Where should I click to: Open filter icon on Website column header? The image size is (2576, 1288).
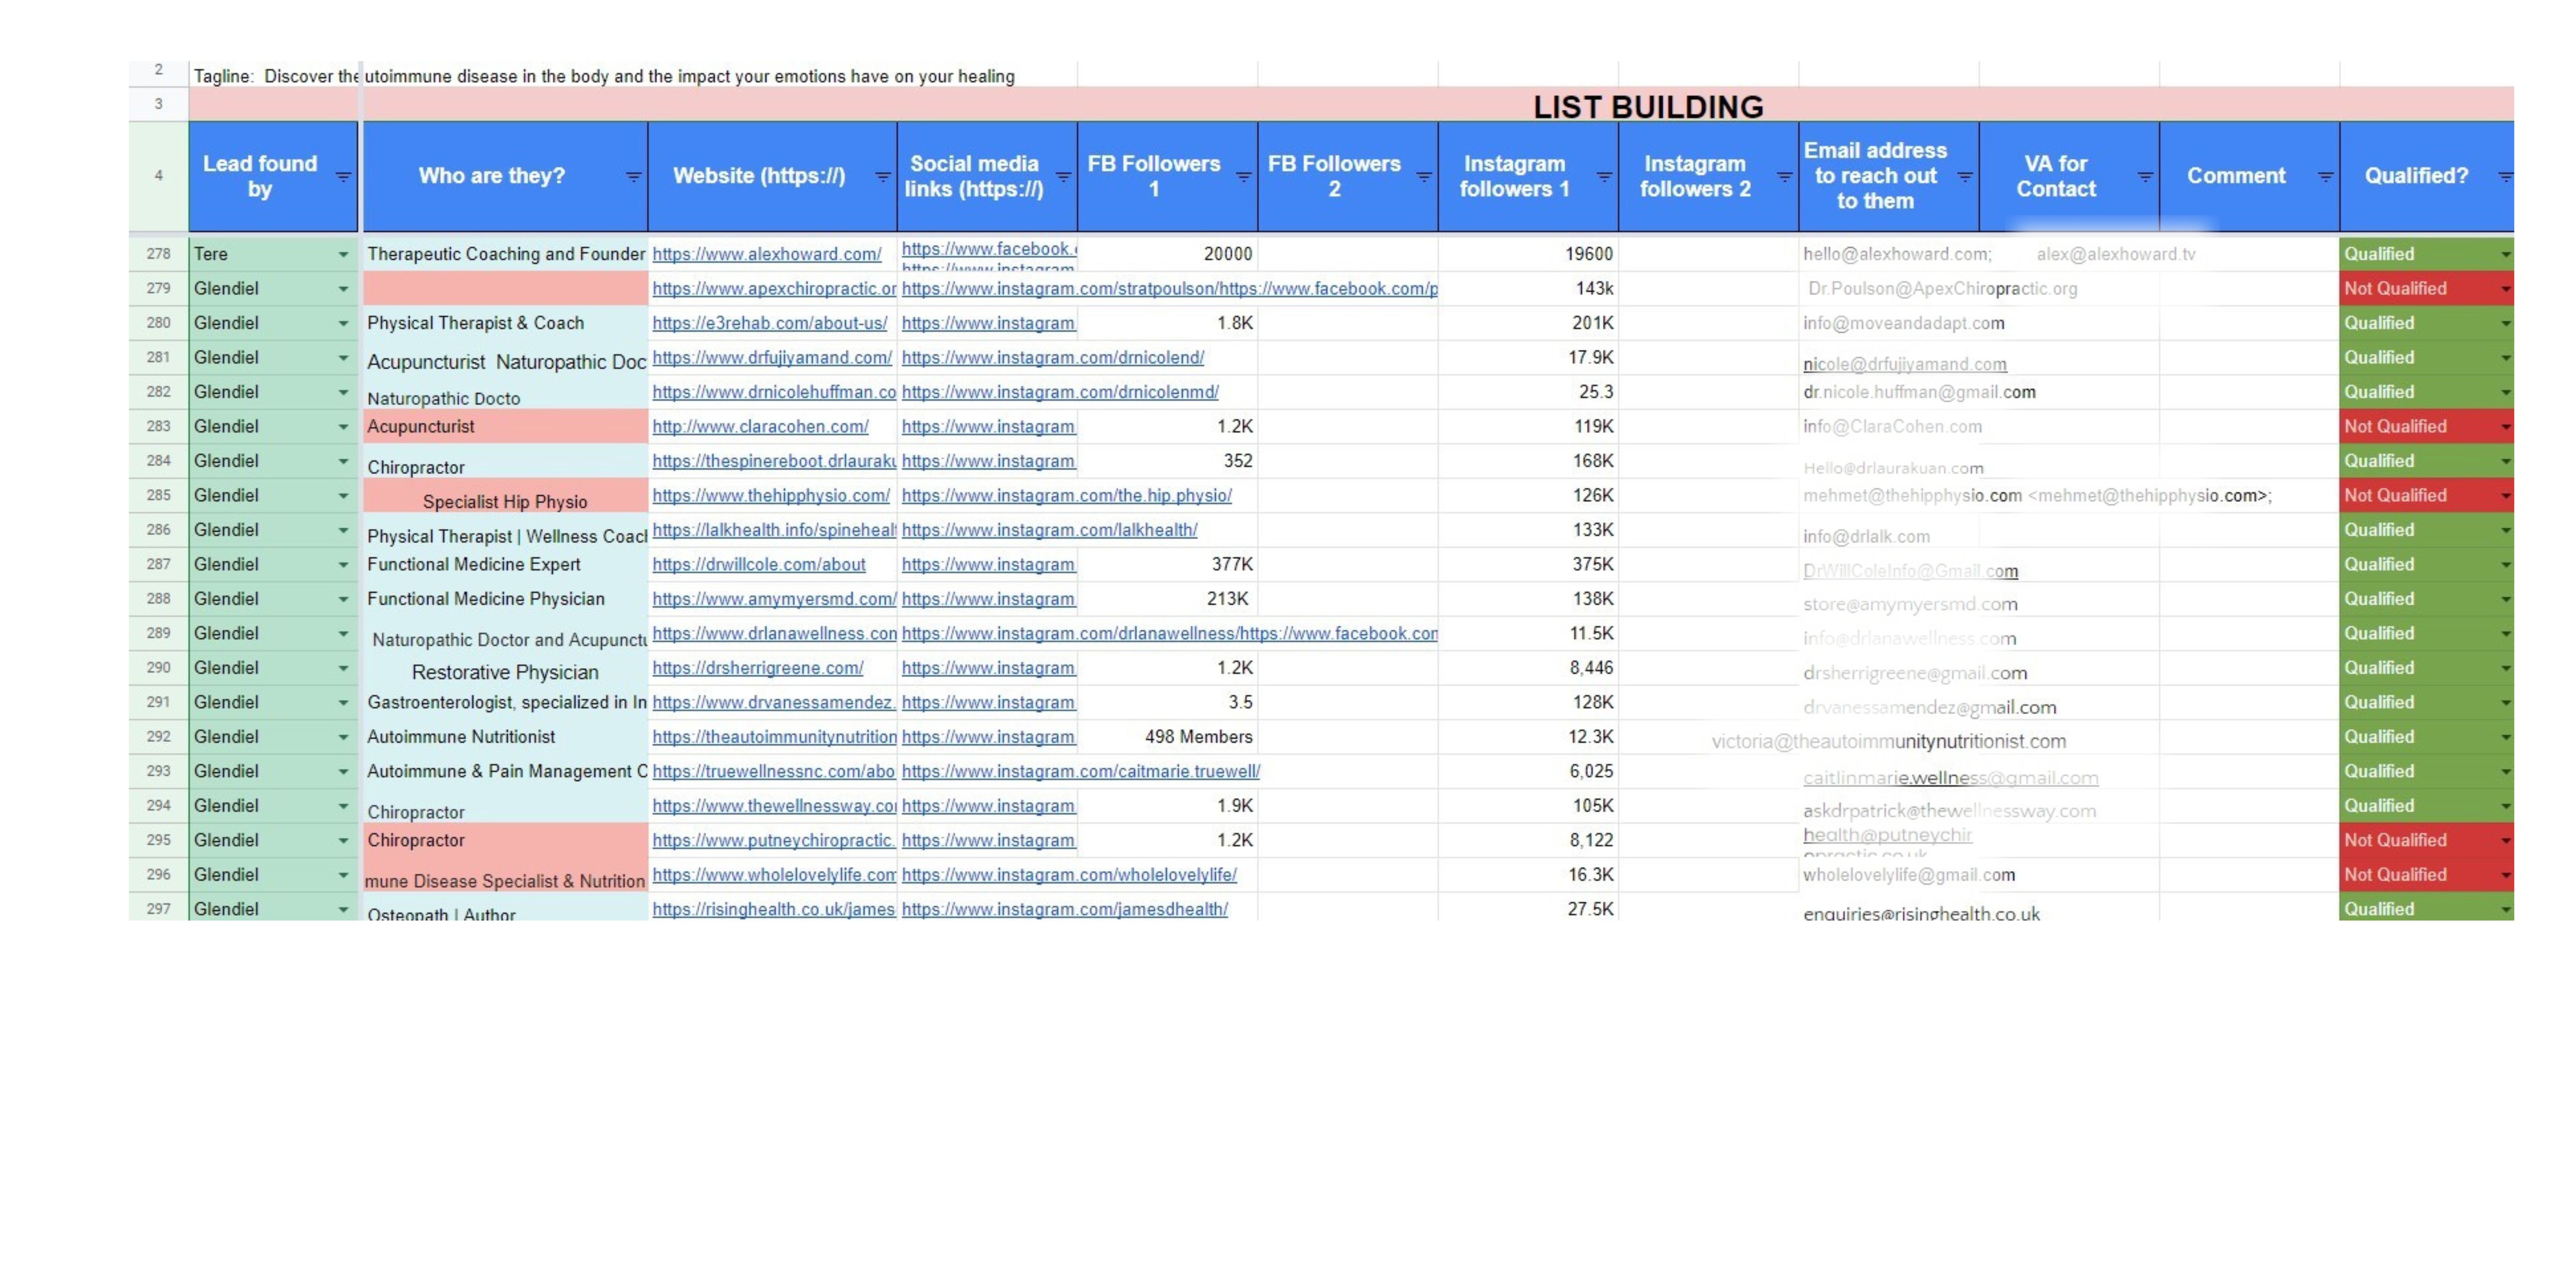[882, 177]
